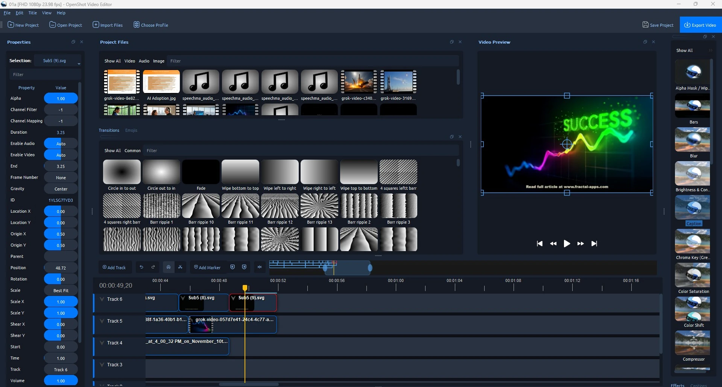The image size is (722, 387).
Task: Click the undo arrow in timeline toolbar
Action: (x=141, y=267)
